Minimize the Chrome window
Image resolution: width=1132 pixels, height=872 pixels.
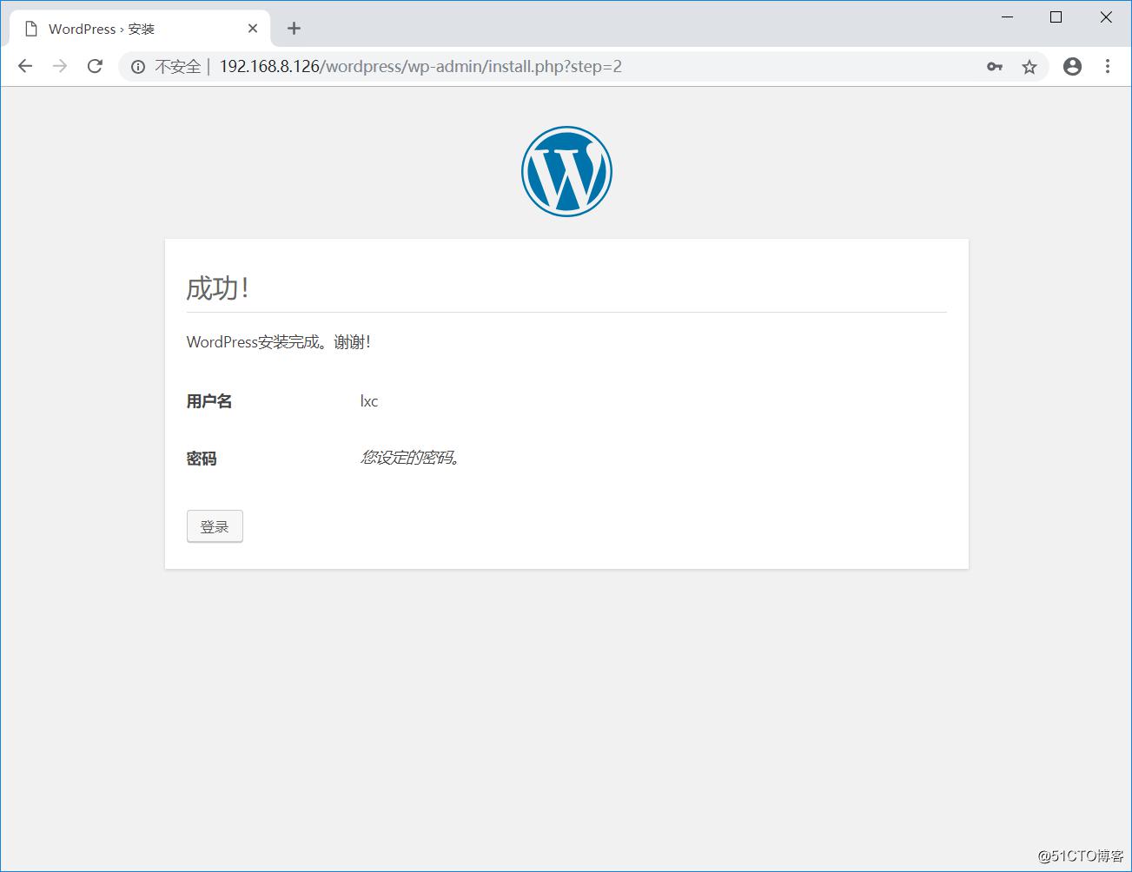click(x=1008, y=17)
